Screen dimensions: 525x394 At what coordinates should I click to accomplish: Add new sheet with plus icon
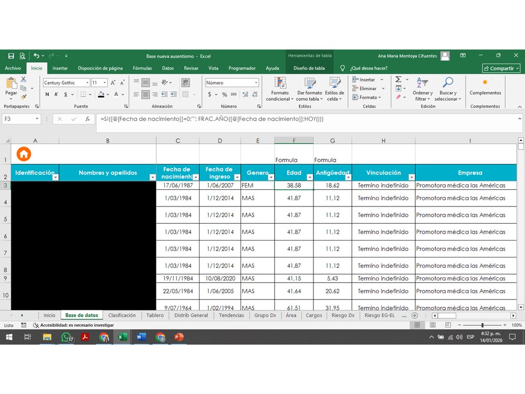[x=415, y=315]
